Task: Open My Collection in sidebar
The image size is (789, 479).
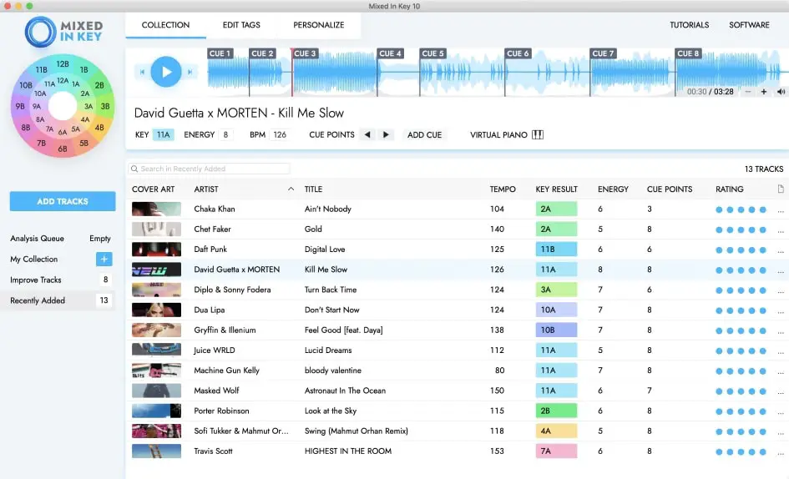Action: coord(33,260)
